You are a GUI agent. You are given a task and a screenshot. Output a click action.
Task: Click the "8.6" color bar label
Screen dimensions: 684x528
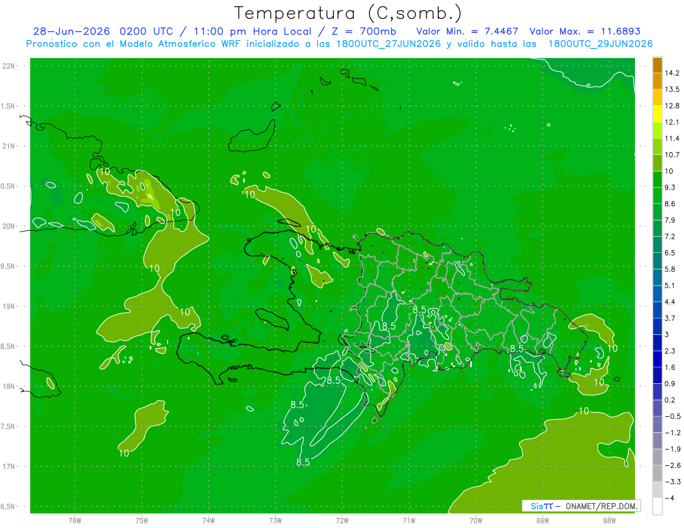click(671, 204)
